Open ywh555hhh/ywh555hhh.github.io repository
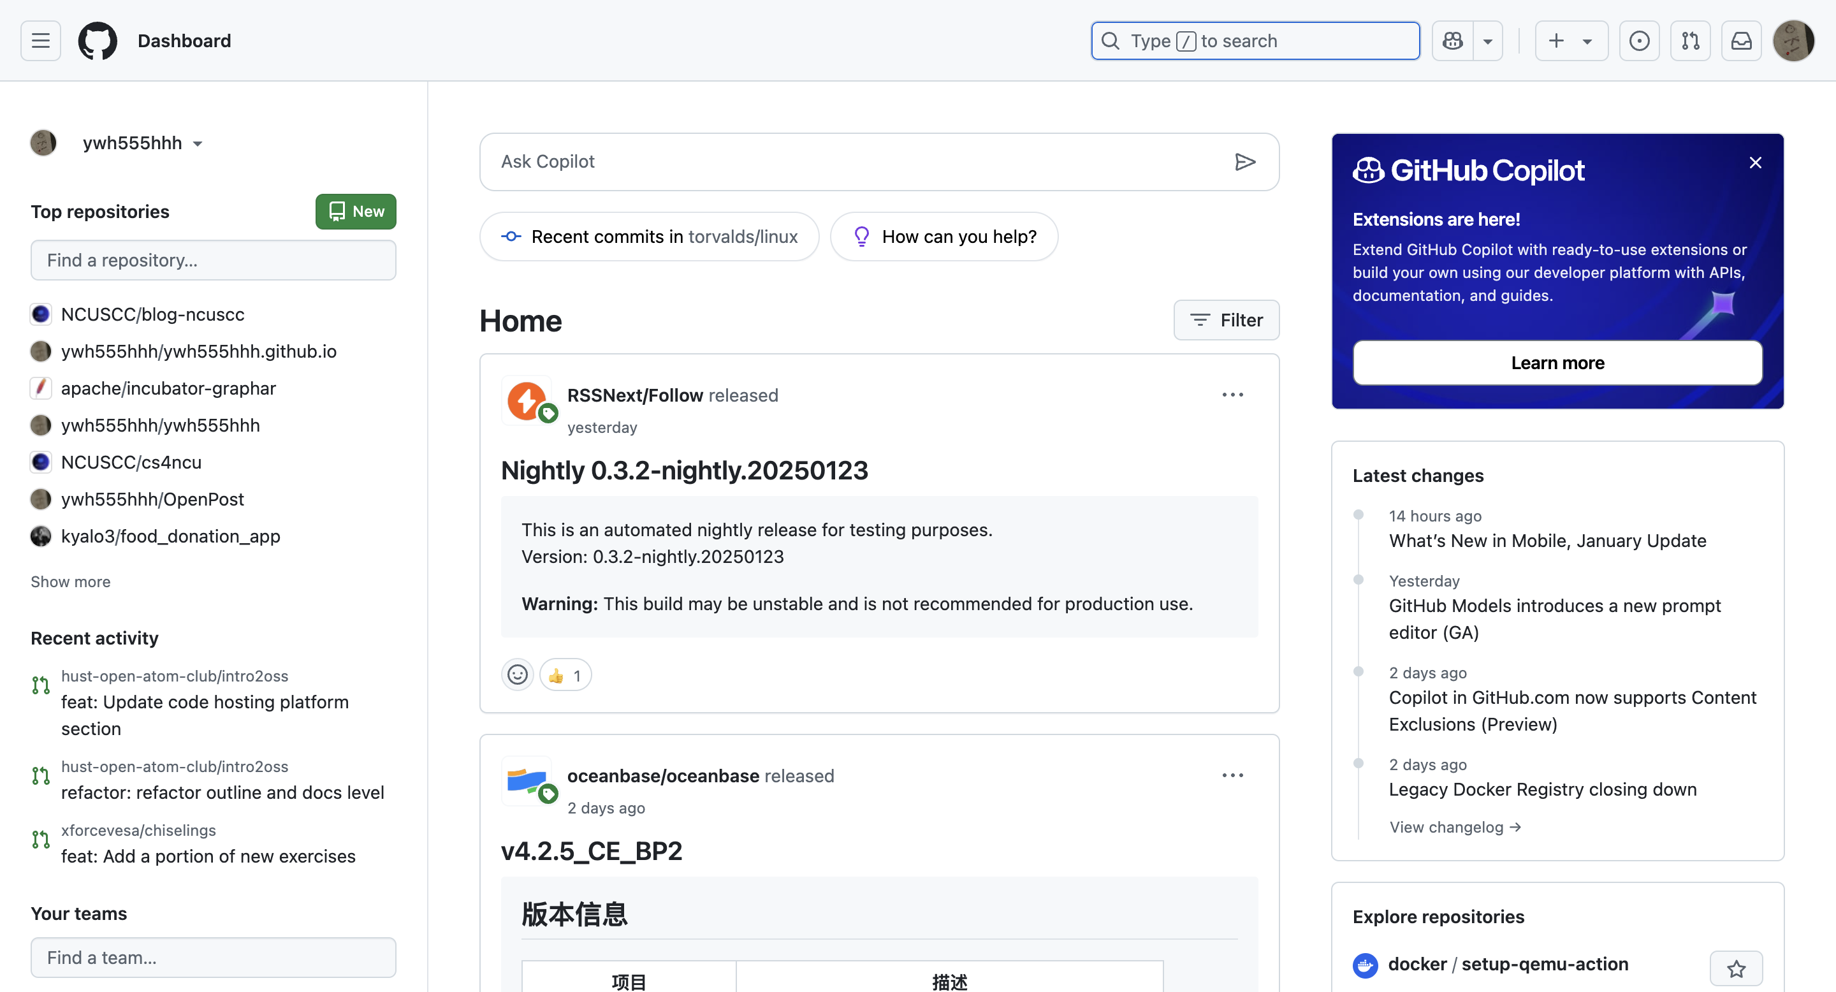Viewport: 1836px width, 992px height. [199, 351]
